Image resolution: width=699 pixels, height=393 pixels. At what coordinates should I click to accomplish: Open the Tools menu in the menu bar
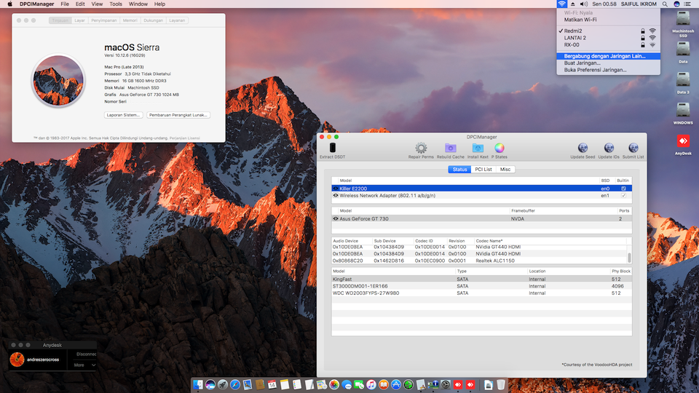coord(116,4)
